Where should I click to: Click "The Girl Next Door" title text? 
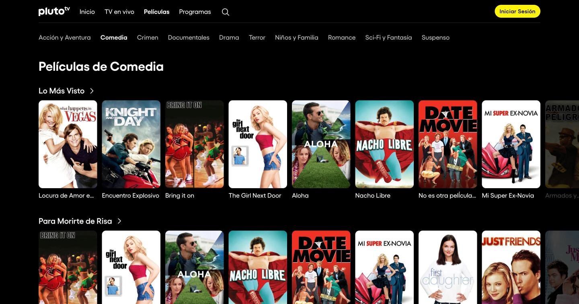255,195
